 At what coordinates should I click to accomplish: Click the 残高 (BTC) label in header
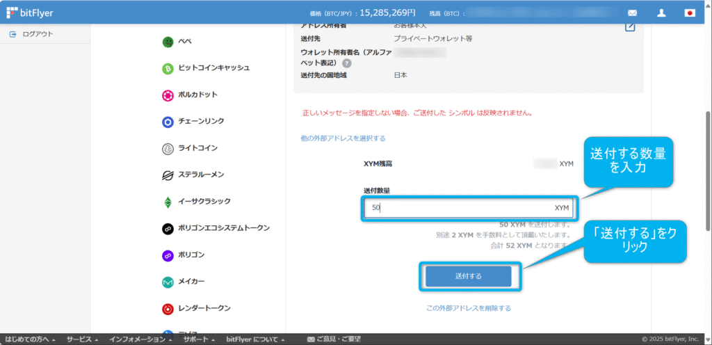447,14
